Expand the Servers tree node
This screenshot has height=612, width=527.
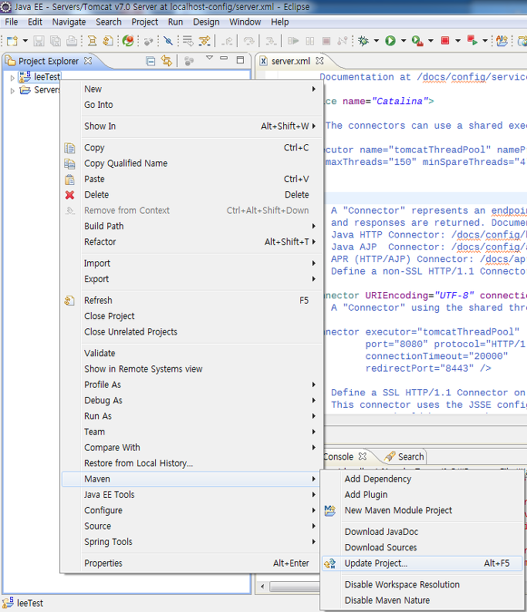coord(12,90)
